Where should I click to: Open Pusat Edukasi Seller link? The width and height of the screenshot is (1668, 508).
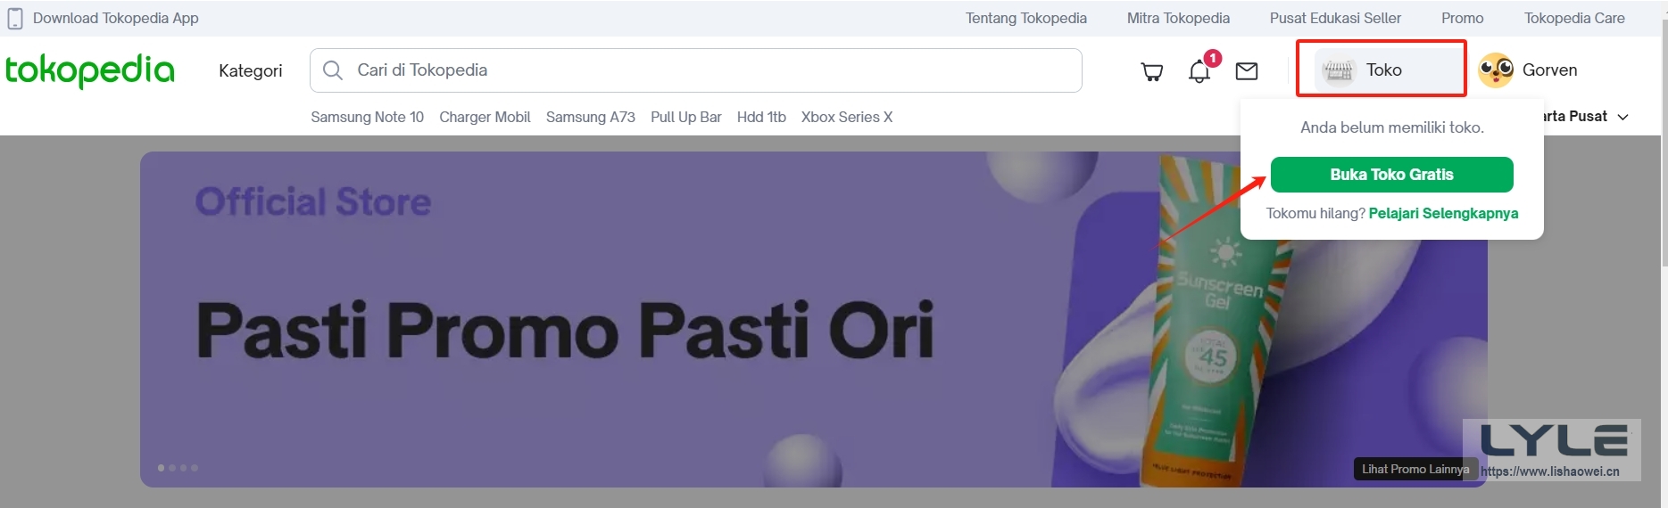point(1335,18)
